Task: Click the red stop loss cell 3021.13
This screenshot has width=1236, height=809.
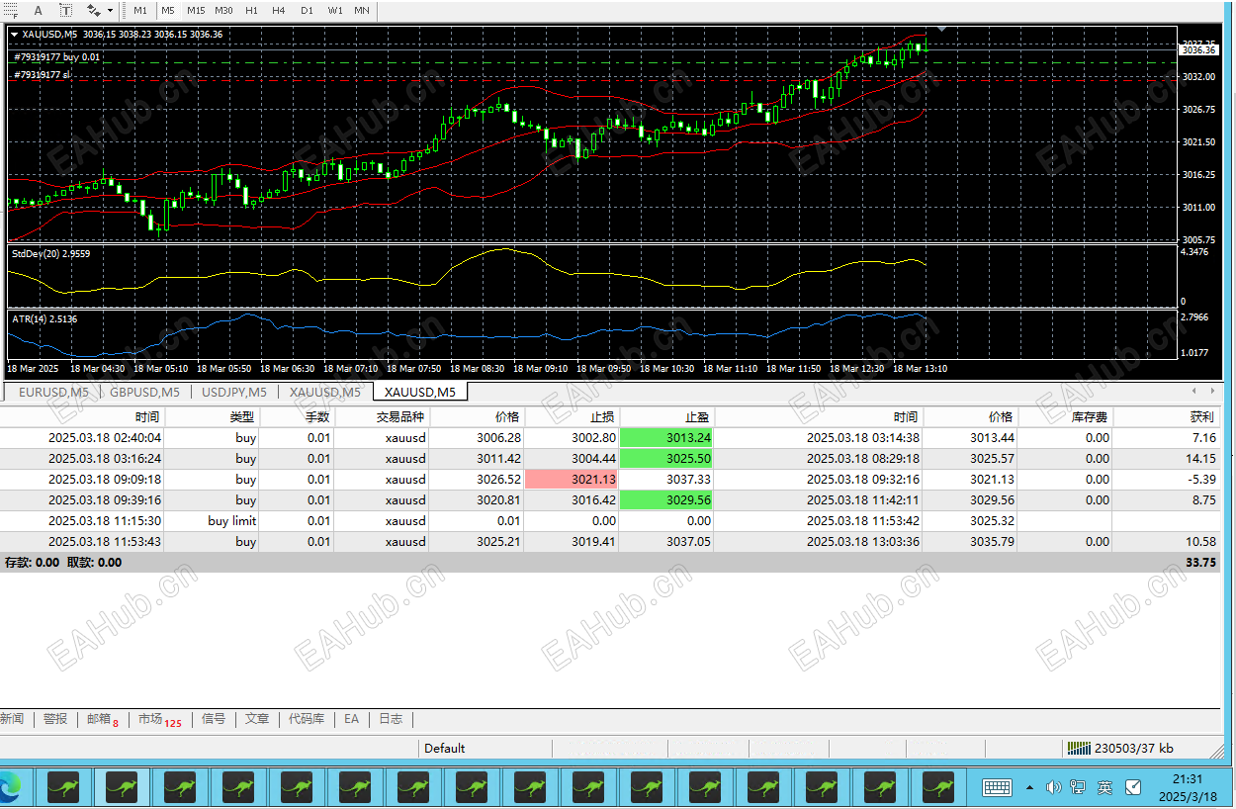Action: [573, 479]
